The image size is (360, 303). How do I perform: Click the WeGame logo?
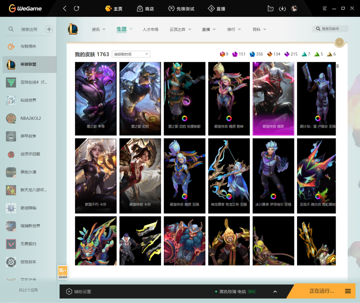pyautogui.click(x=25, y=8)
